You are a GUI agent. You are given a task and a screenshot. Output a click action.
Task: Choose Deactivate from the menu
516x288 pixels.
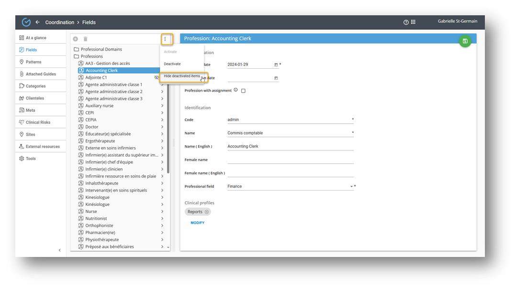(x=172, y=64)
